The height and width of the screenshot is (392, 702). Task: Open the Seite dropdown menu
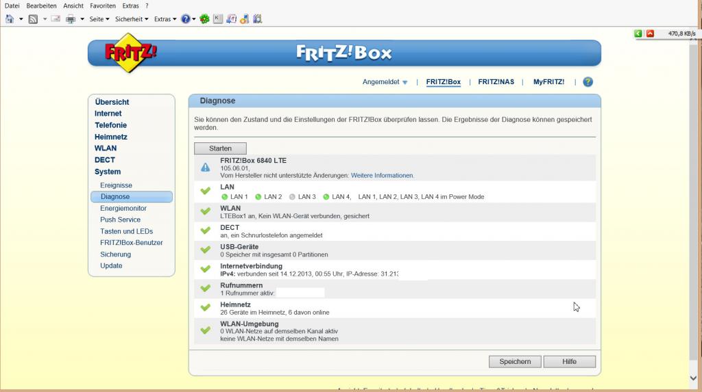point(99,19)
